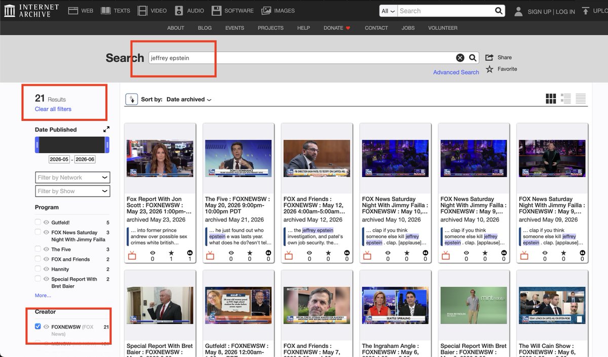Open Sort by Date archived dropdown
Image resolution: width=608 pixels, height=357 pixels.
click(x=188, y=100)
